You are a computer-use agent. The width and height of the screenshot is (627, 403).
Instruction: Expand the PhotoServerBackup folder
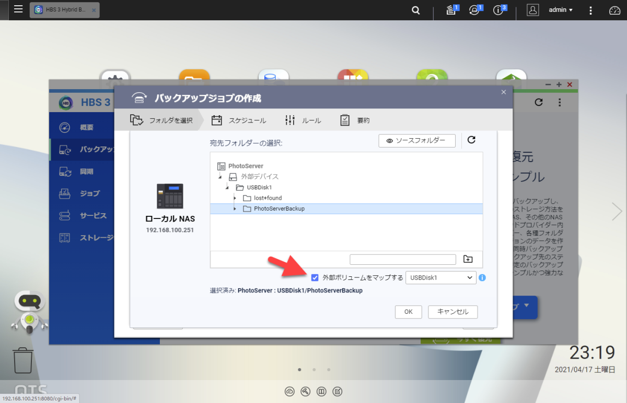pyautogui.click(x=235, y=209)
